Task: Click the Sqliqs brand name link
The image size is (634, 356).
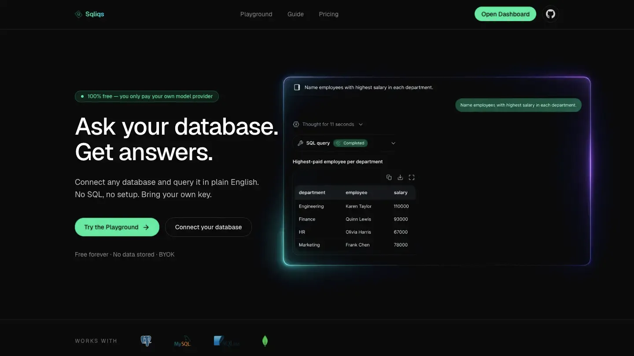Action: click(95, 14)
